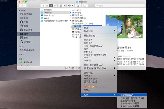Choose 显示简介 in the context menu

pos(99,40)
